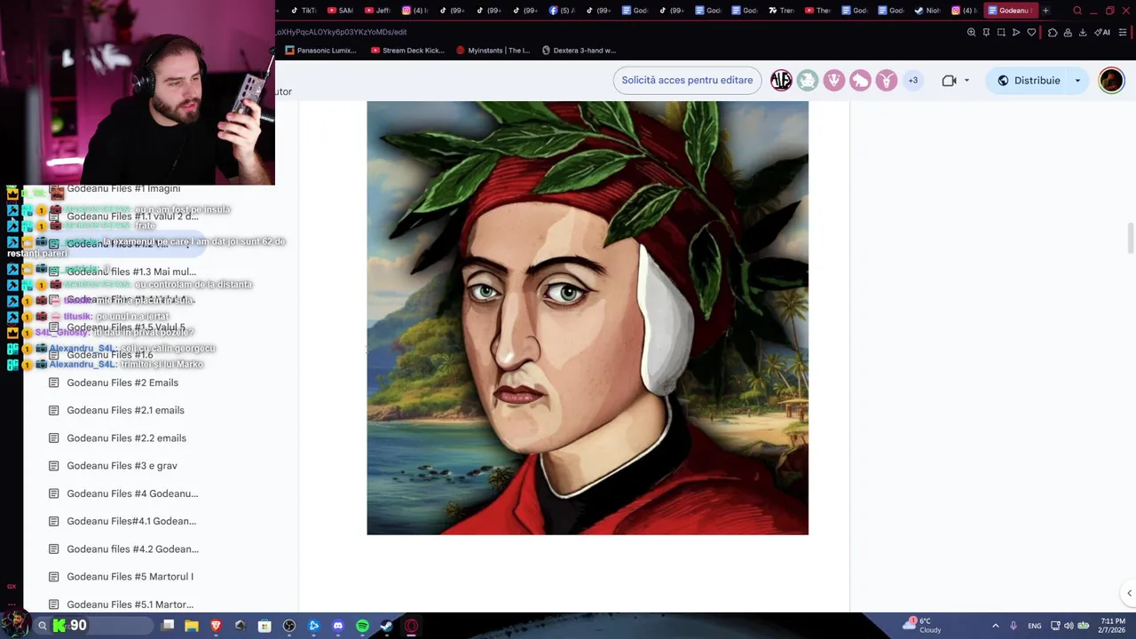Go to outline item Godeanu Files #2 Emails
Viewport: 1136px width, 639px height.
point(122,383)
